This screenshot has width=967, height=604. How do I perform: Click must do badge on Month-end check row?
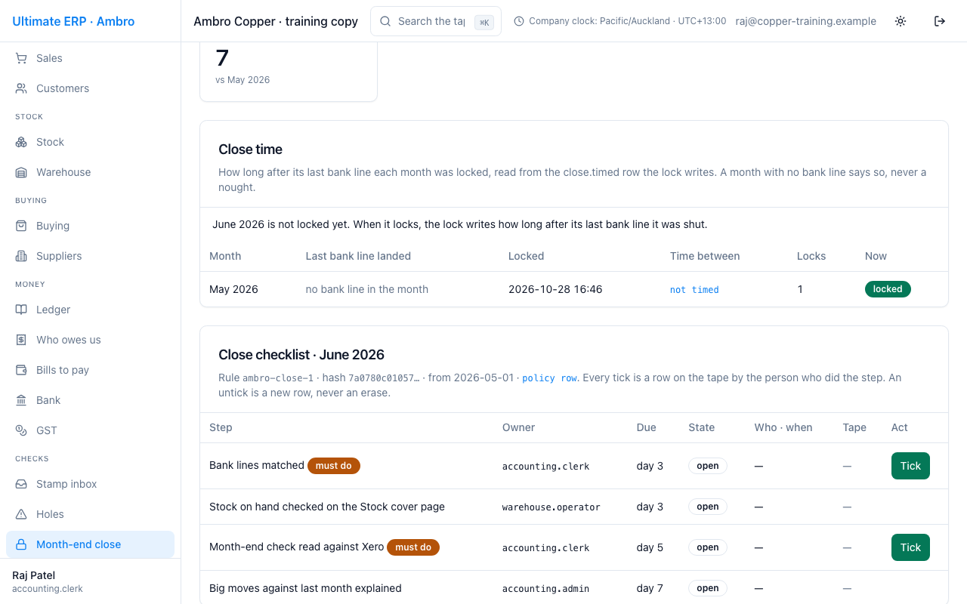pos(413,547)
